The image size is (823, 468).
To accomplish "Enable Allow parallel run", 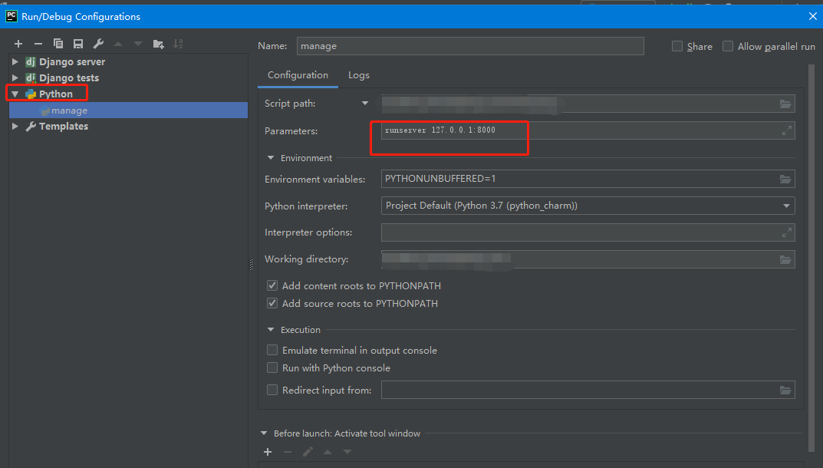I will (x=728, y=46).
